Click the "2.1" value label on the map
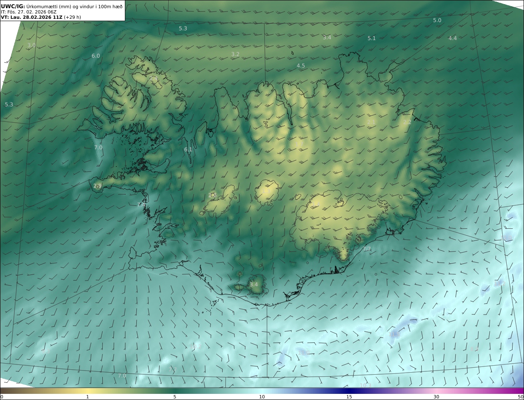This screenshot has height=400, width=524. tap(371, 122)
